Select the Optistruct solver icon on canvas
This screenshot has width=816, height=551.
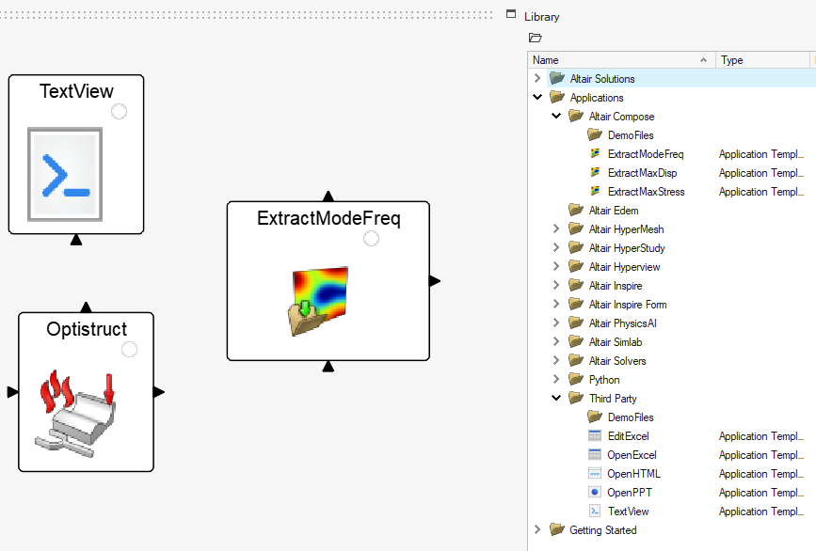75,414
